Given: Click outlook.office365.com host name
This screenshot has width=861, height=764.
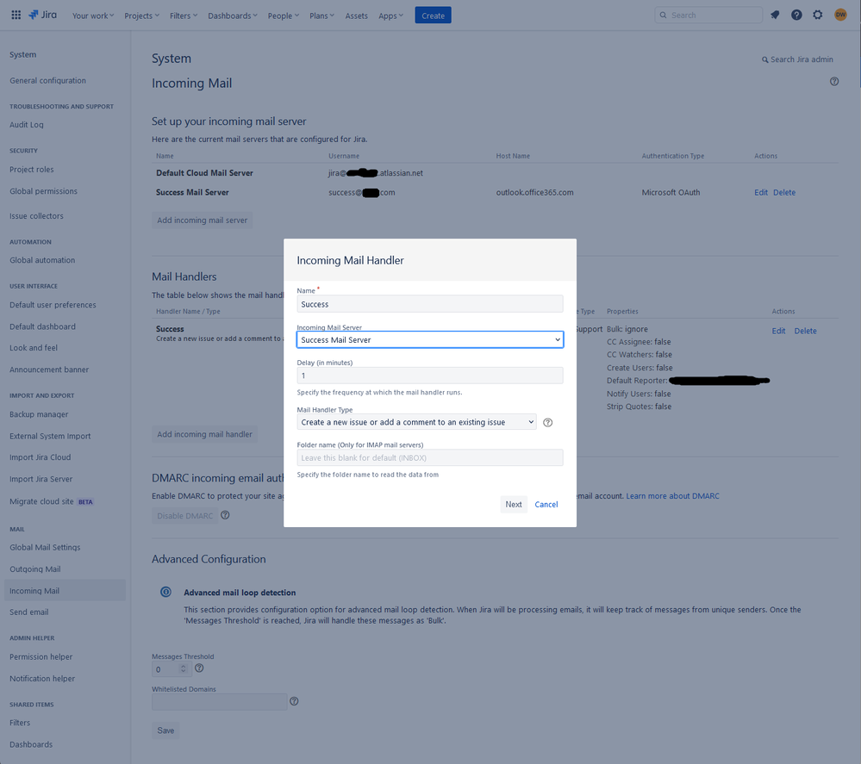Looking at the screenshot, I should pyautogui.click(x=535, y=192).
